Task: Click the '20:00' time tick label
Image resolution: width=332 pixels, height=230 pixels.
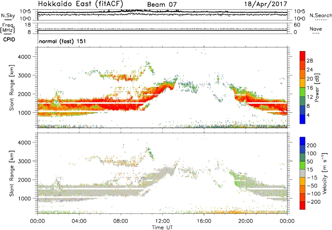Action: [245, 221]
